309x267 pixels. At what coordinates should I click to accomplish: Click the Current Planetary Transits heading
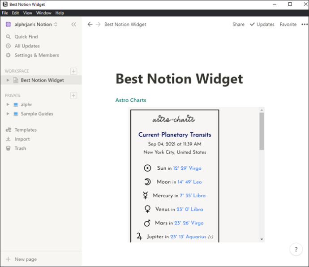tap(175, 135)
